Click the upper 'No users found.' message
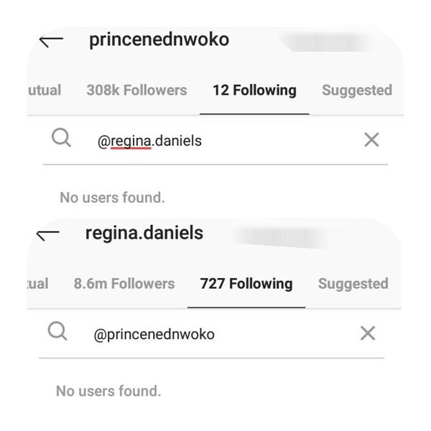 (x=112, y=197)
